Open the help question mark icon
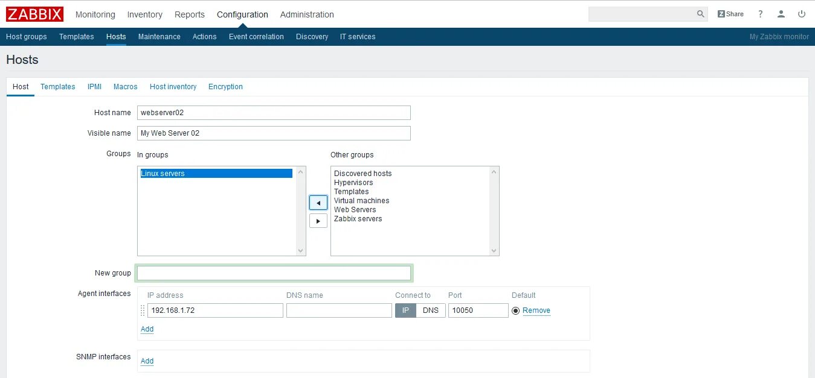 point(761,14)
